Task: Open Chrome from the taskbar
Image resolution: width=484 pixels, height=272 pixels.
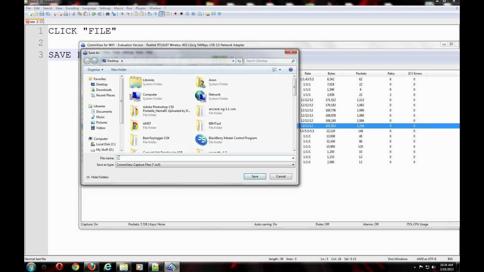Action: [75, 267]
